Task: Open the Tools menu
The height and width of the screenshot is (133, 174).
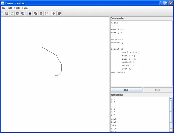Action: coord(17,8)
